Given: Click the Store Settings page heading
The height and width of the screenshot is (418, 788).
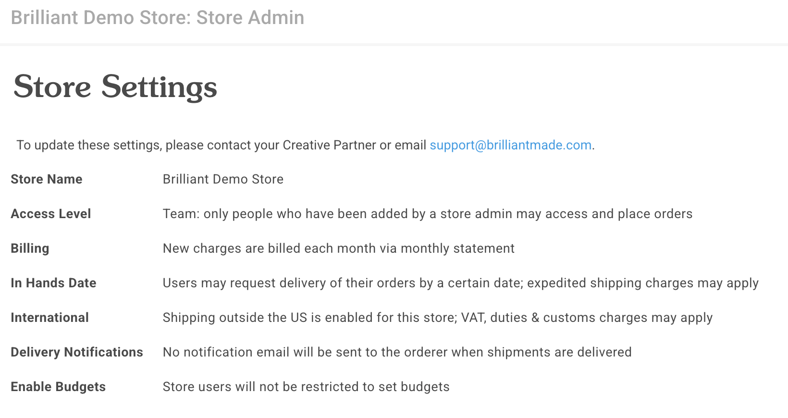Looking at the screenshot, I should (x=115, y=87).
